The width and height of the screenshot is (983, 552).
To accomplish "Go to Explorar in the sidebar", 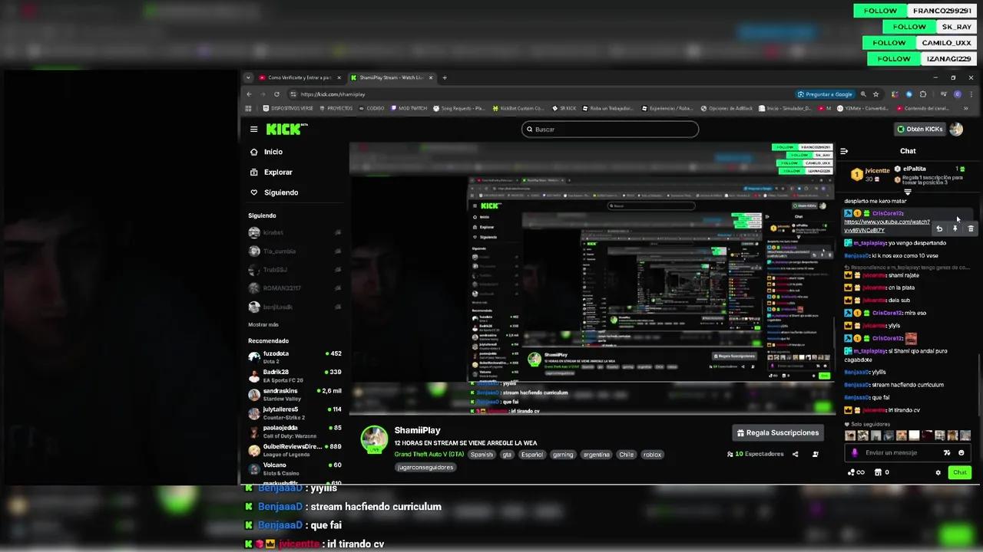I will pos(278,172).
